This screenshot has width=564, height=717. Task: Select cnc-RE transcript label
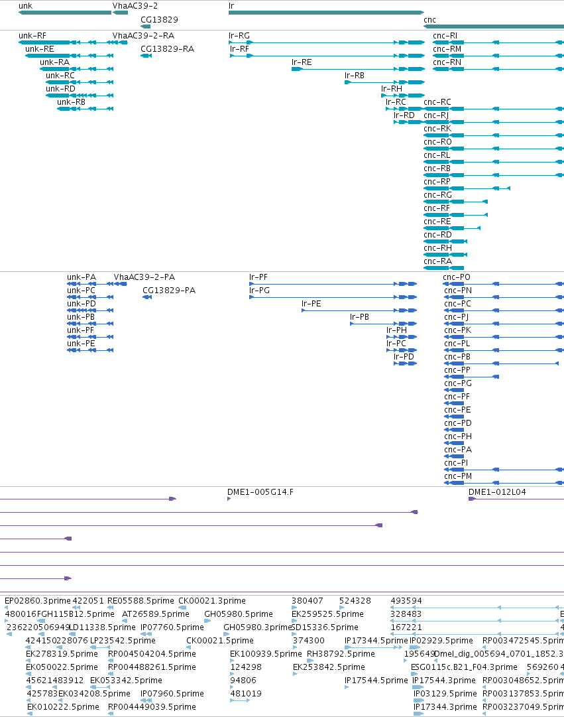pos(437,222)
